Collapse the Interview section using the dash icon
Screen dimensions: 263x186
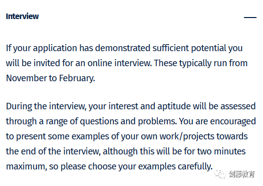coord(250,17)
